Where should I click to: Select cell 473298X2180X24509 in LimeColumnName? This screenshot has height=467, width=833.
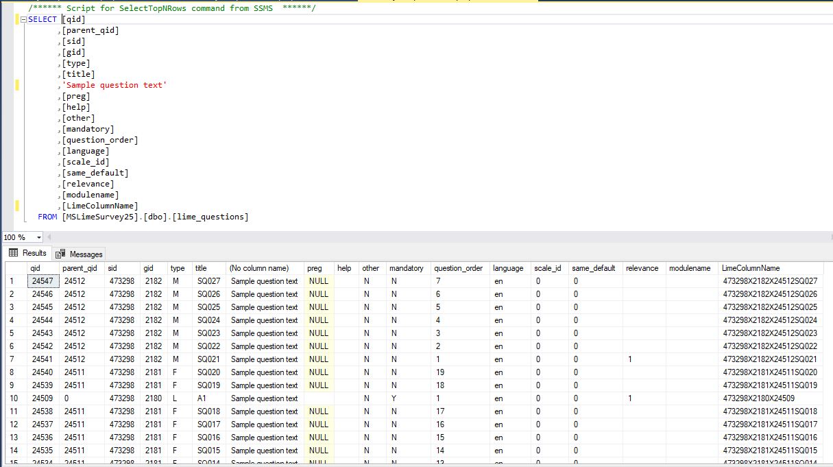click(758, 398)
